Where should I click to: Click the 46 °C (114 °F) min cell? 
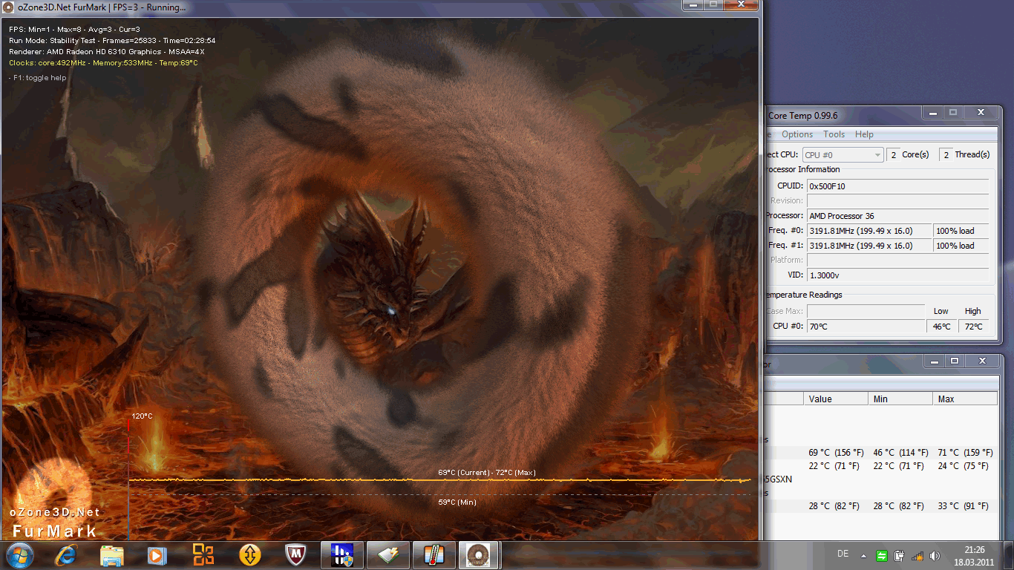900,453
